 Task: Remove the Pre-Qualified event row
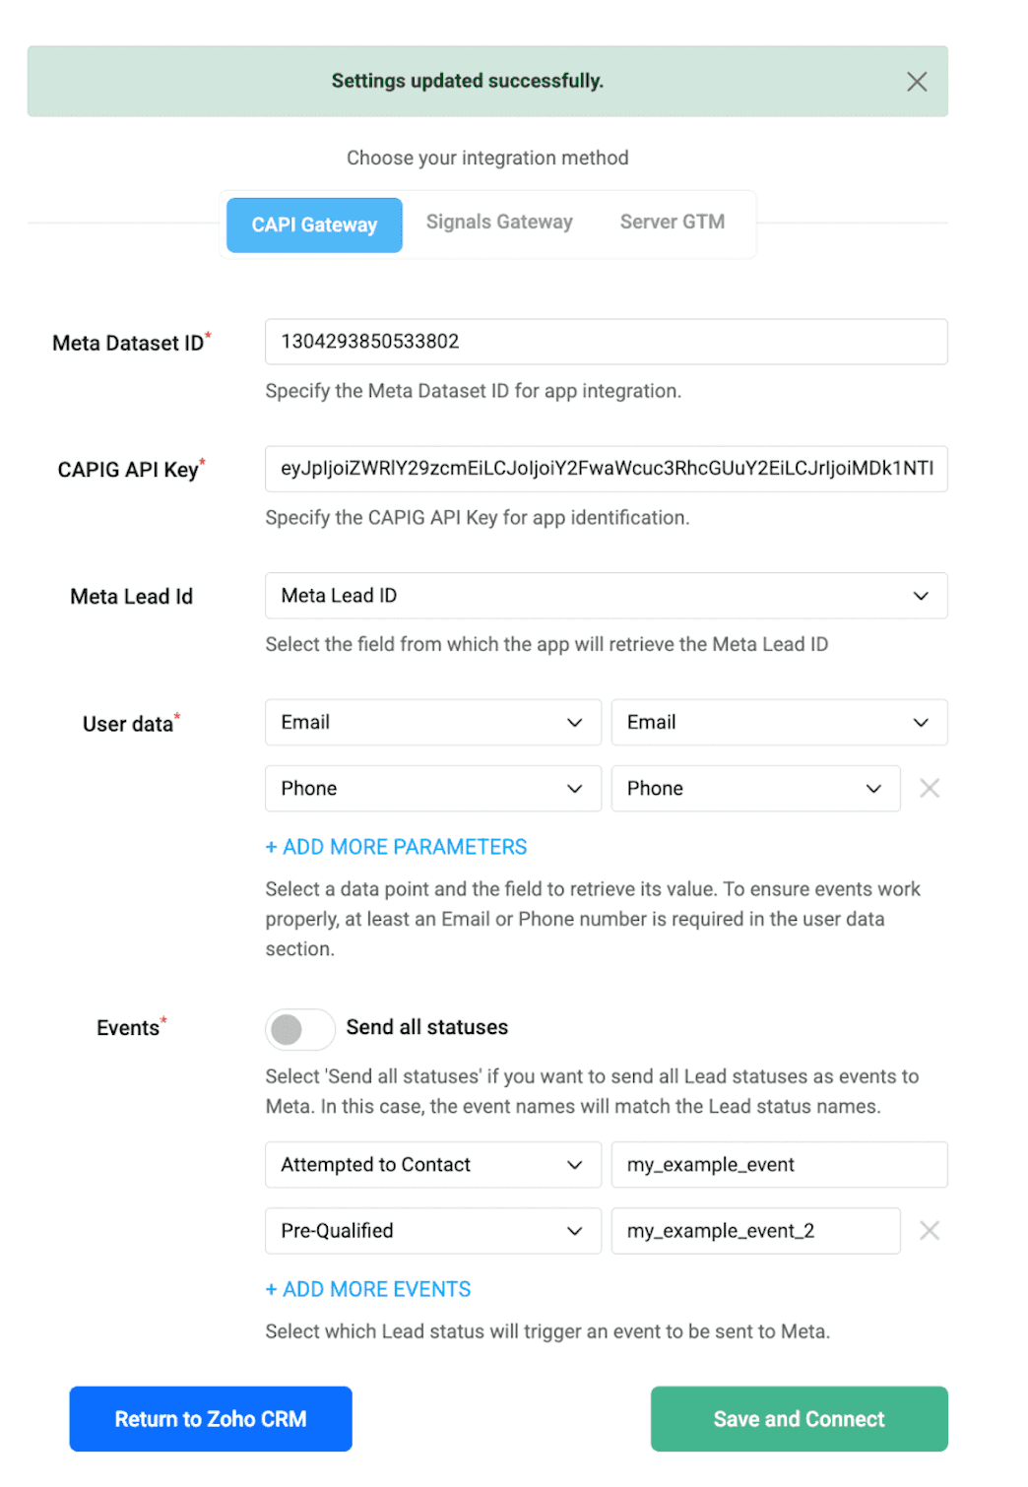coord(929,1230)
